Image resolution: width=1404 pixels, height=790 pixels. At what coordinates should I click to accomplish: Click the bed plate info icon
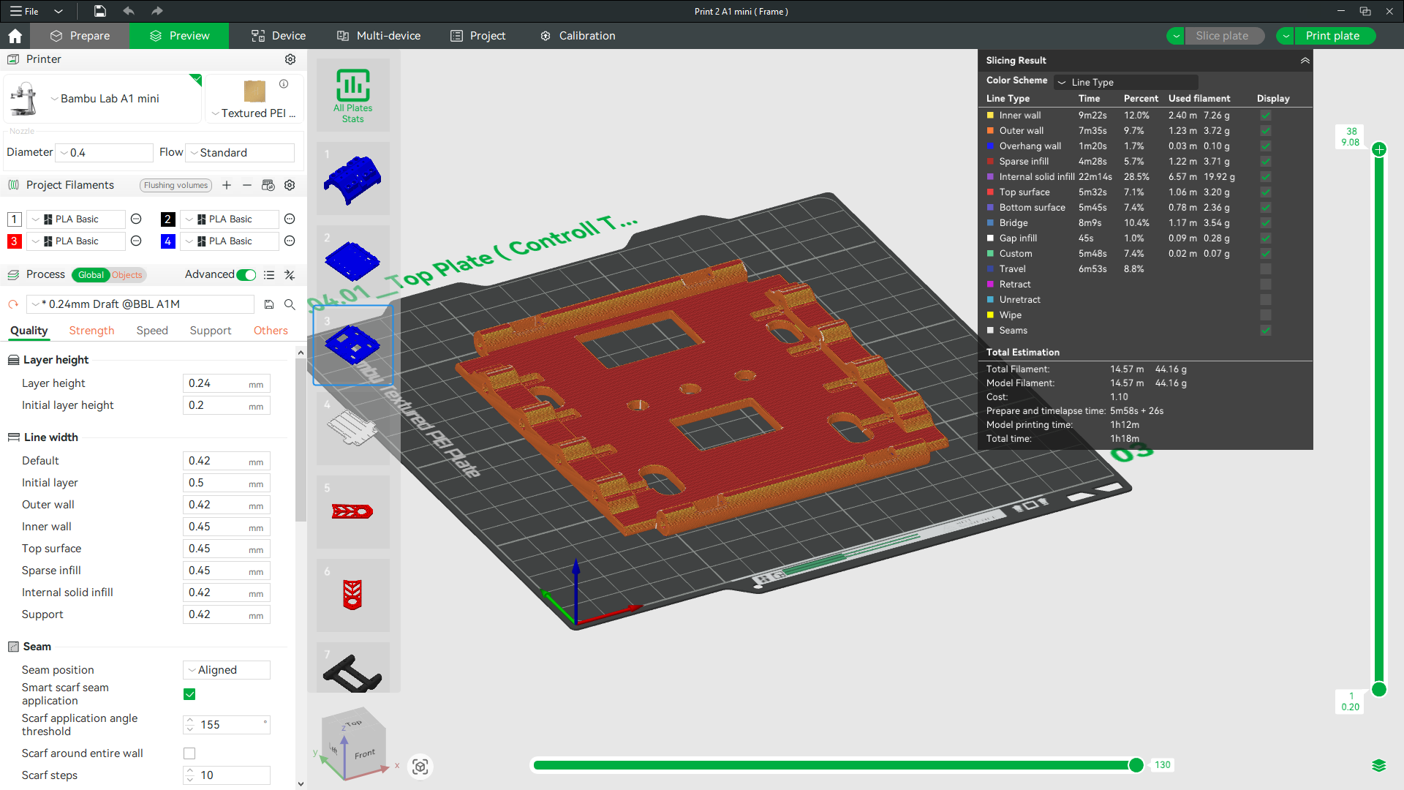(x=284, y=84)
